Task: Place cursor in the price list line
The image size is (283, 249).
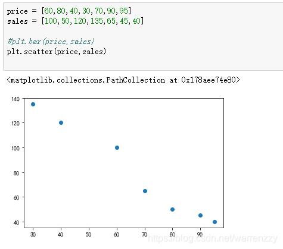Action: [x=69, y=11]
